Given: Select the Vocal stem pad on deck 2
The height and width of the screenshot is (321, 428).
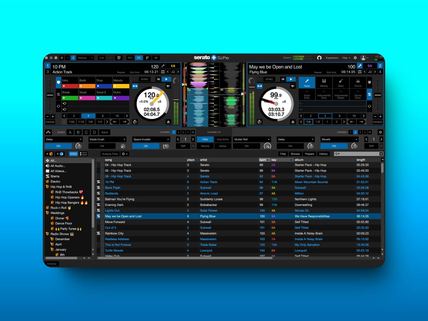Looking at the screenshot, I should coord(307,82).
